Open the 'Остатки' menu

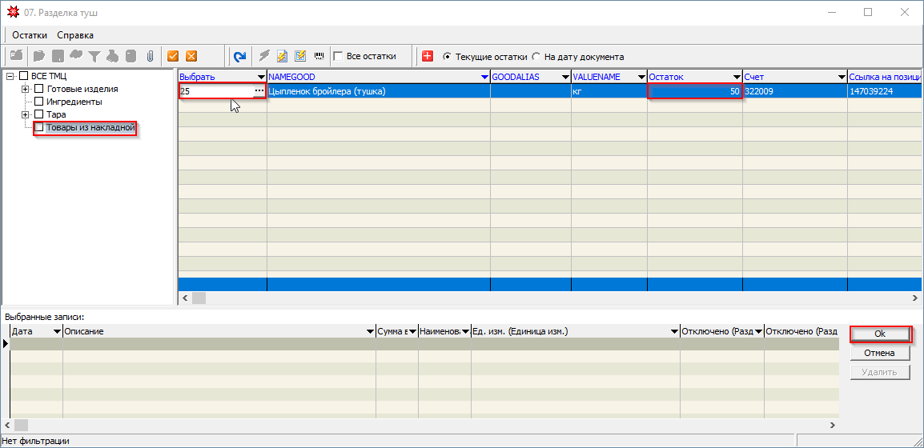click(30, 35)
